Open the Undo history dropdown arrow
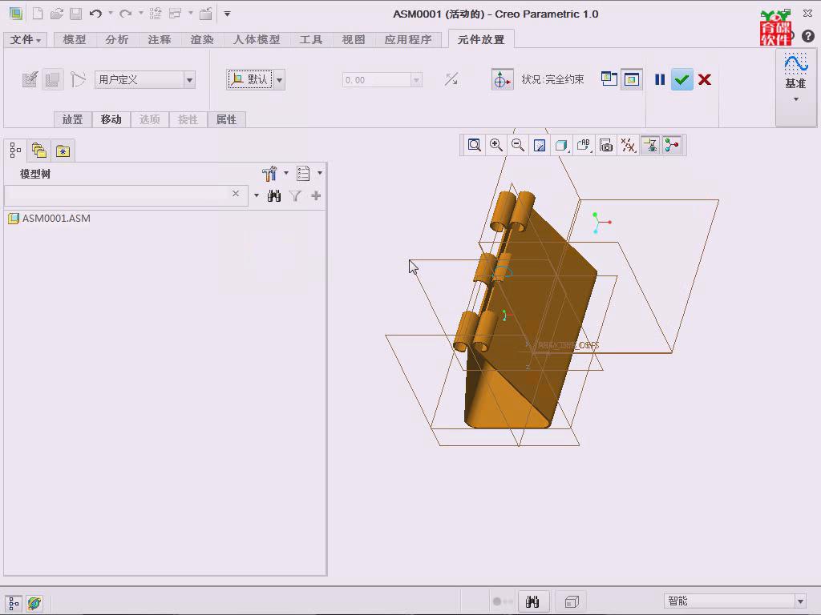The height and width of the screenshot is (615, 821). (111, 13)
